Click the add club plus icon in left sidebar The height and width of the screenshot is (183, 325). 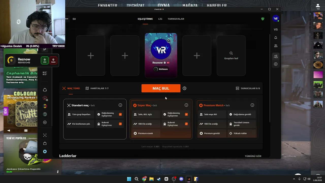tap(45, 122)
